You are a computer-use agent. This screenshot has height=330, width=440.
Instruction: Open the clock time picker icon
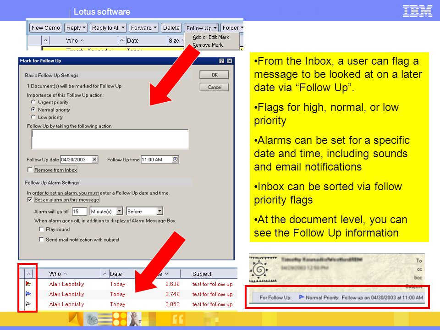pos(175,159)
